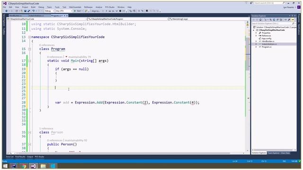Collapse the Program class at line 15

[29, 49]
